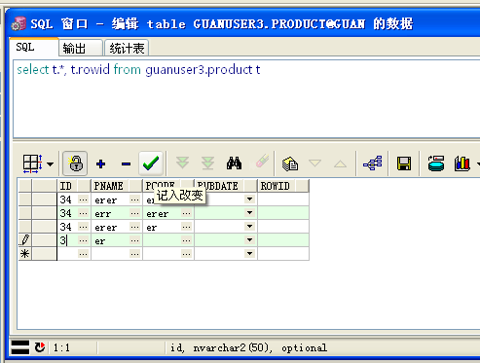Fetch last page with double-bar green arrows

pos(207,163)
